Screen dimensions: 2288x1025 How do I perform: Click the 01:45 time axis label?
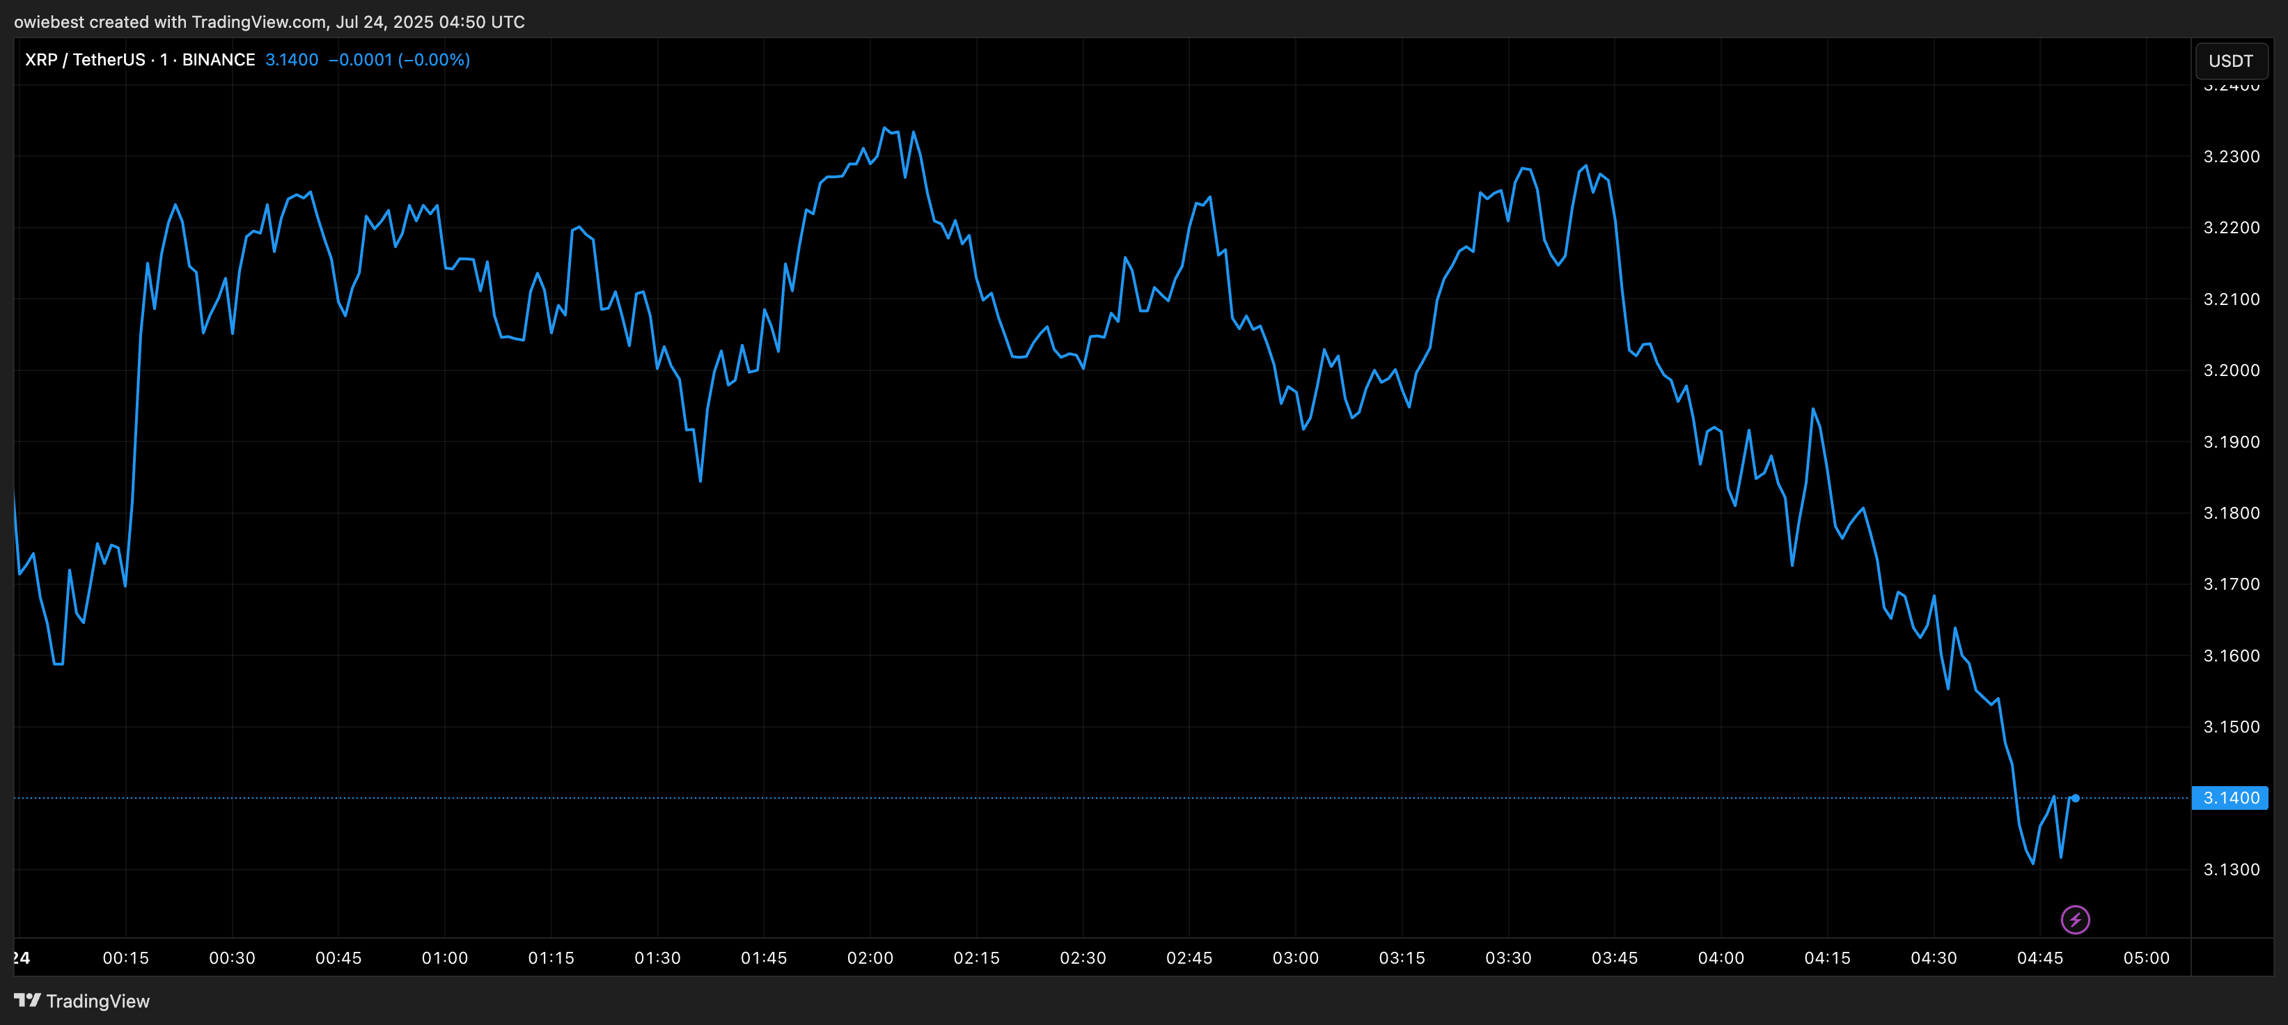764,957
